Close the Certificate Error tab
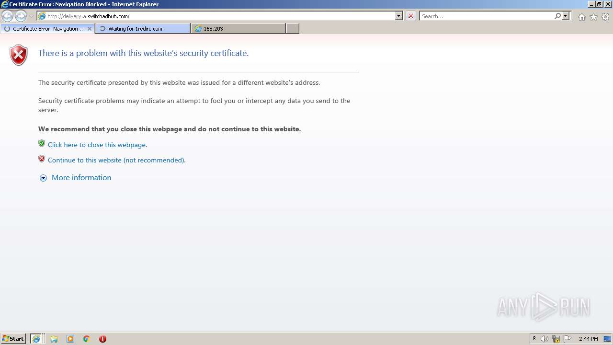 click(x=89, y=29)
